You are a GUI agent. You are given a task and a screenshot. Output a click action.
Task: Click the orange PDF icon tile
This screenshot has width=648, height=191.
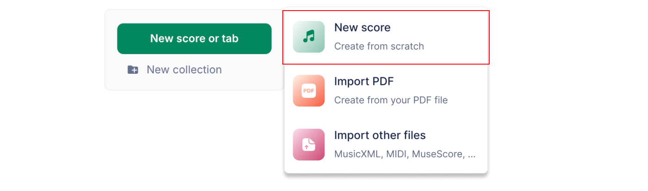(309, 91)
